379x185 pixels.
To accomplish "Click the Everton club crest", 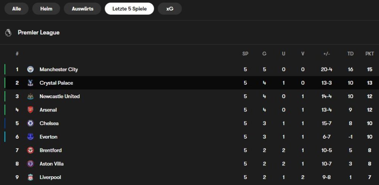I will 30,137.
